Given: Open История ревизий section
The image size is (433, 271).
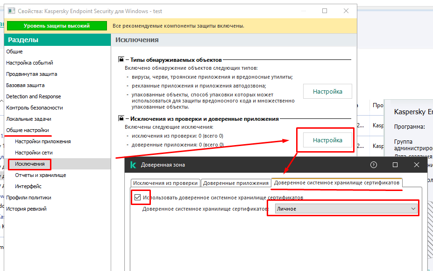Looking at the screenshot, I should tap(26, 209).
